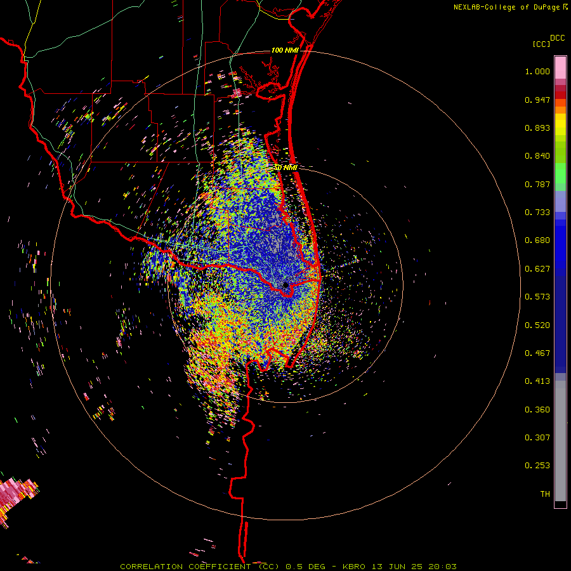Click the 0.573 scale value
571x571 pixels.
(537, 297)
